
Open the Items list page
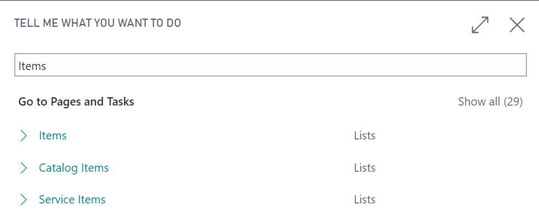click(53, 136)
